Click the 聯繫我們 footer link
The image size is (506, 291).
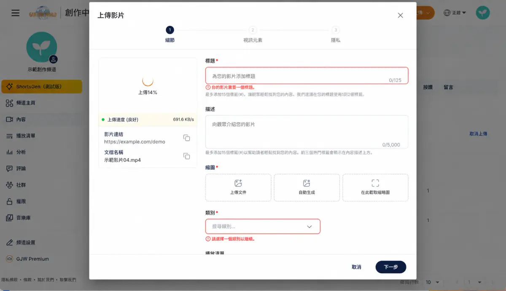tap(67, 280)
